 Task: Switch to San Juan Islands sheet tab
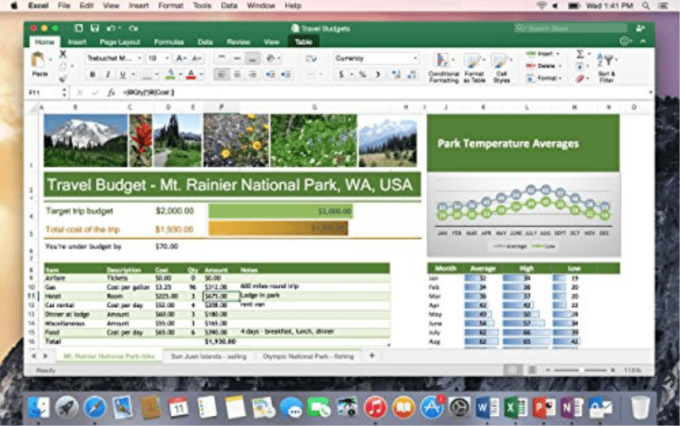point(208,356)
